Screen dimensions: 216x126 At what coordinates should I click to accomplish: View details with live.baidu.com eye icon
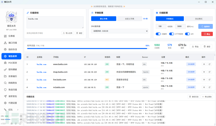tap(204, 80)
